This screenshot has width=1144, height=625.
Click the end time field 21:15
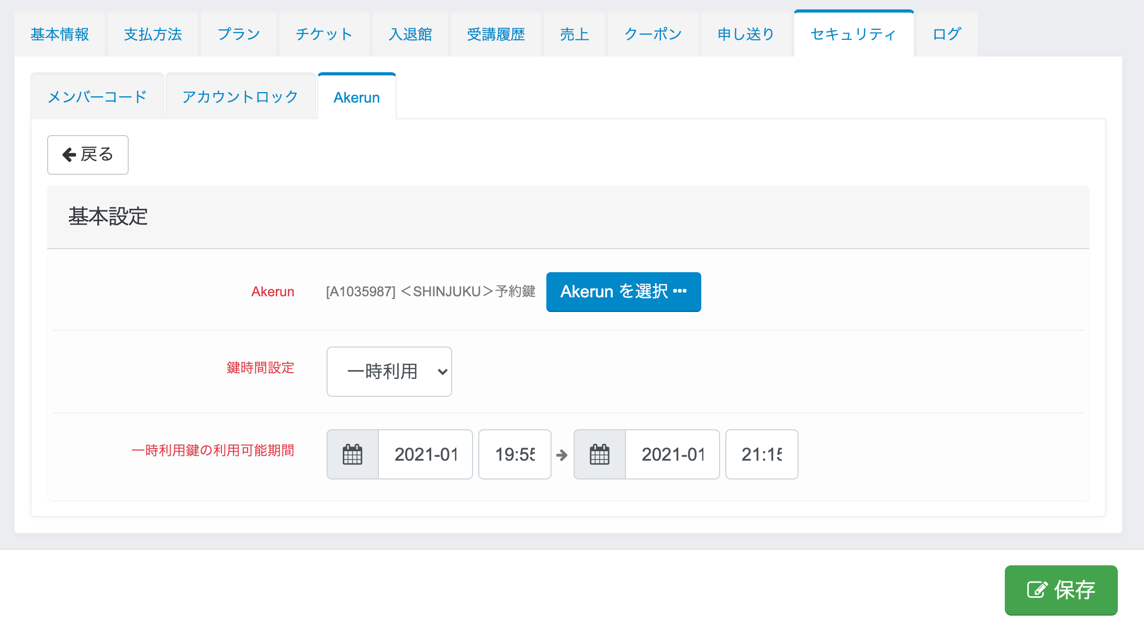(762, 454)
